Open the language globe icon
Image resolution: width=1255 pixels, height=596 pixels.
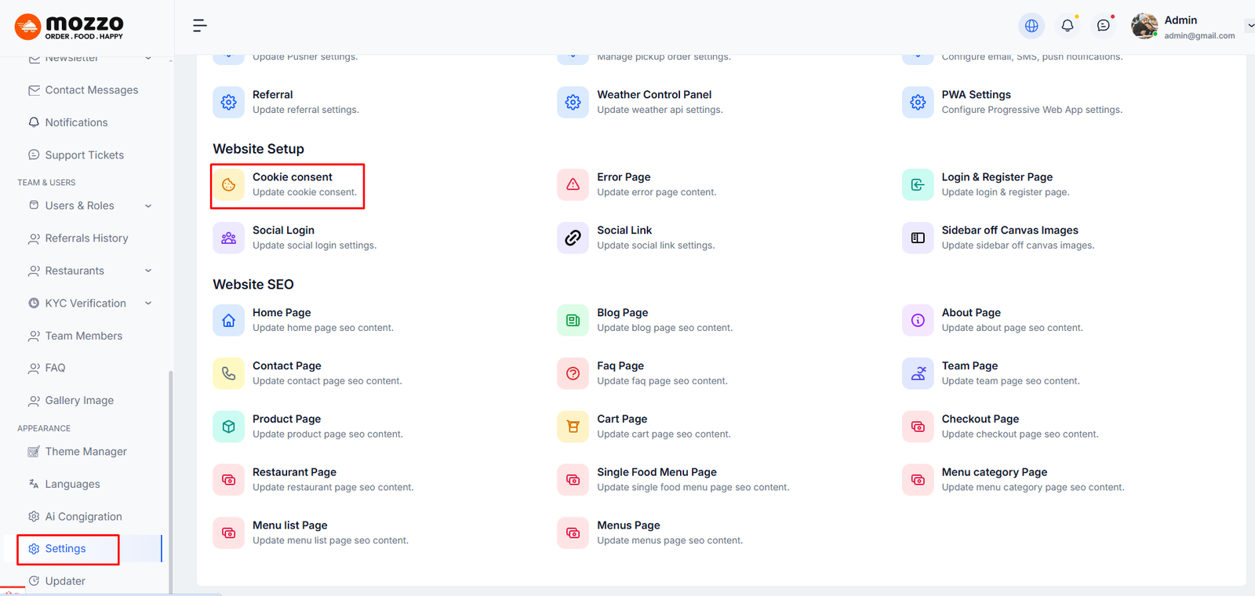1031,26
